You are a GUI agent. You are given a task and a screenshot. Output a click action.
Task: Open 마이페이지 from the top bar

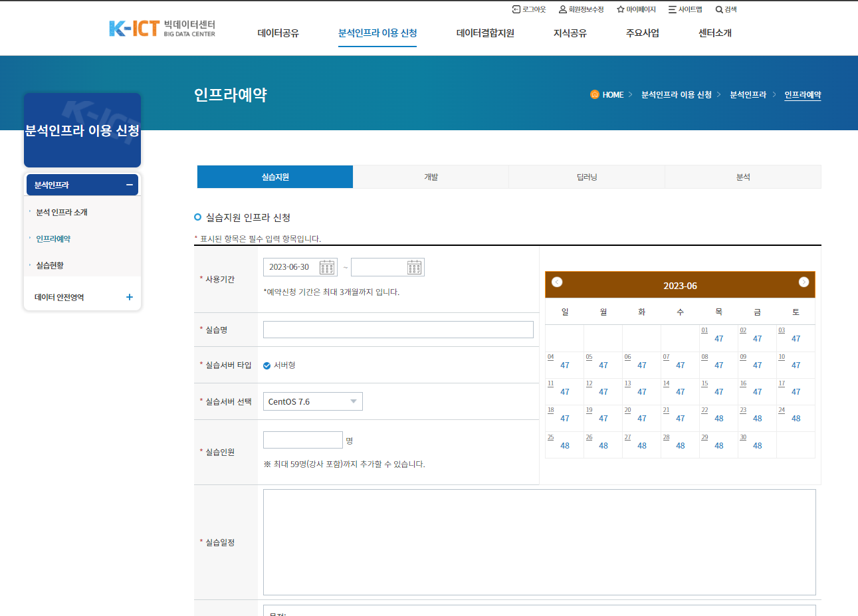click(x=636, y=9)
